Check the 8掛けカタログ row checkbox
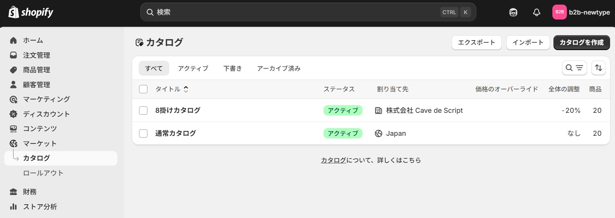 (143, 111)
